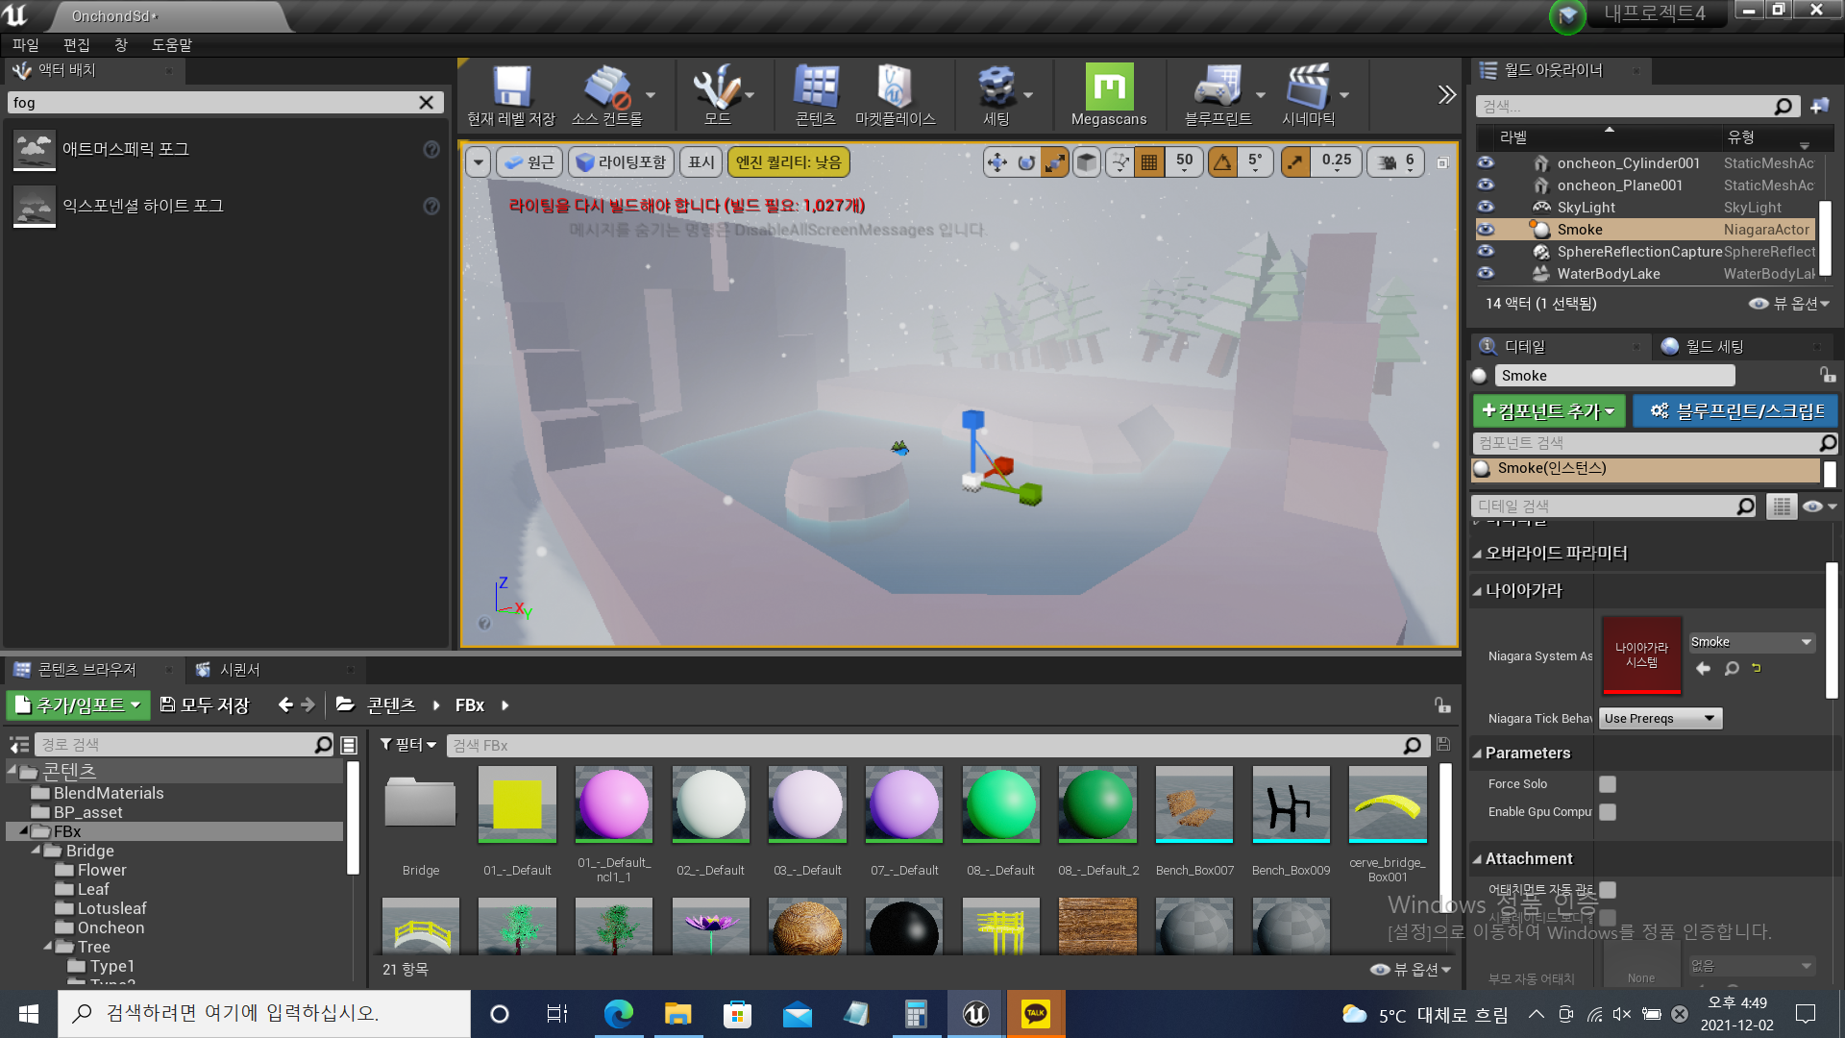Toggle the grid snapping icon in viewport
The width and height of the screenshot is (1845, 1038).
[1149, 162]
